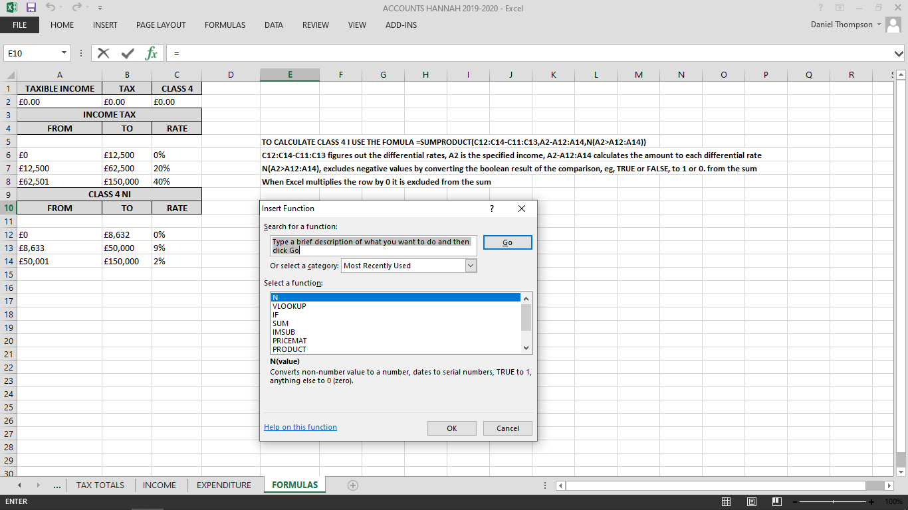Switch to Page Layout view in the status bar
Viewport: 908px width, 510px height.
pyautogui.click(x=751, y=502)
